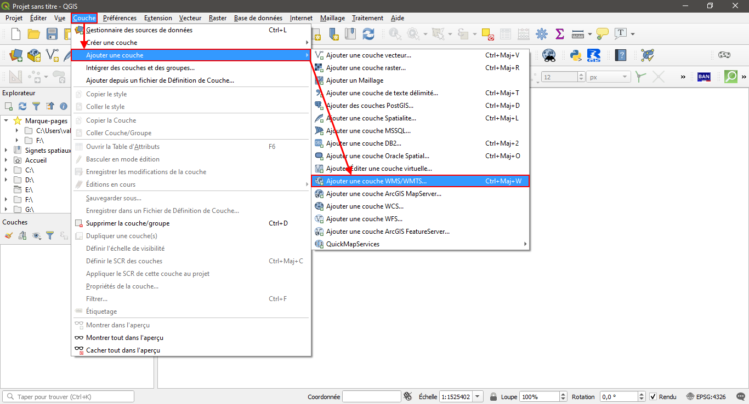Click the map tips speech bubble icon
749x404 pixels.
[x=603, y=34]
